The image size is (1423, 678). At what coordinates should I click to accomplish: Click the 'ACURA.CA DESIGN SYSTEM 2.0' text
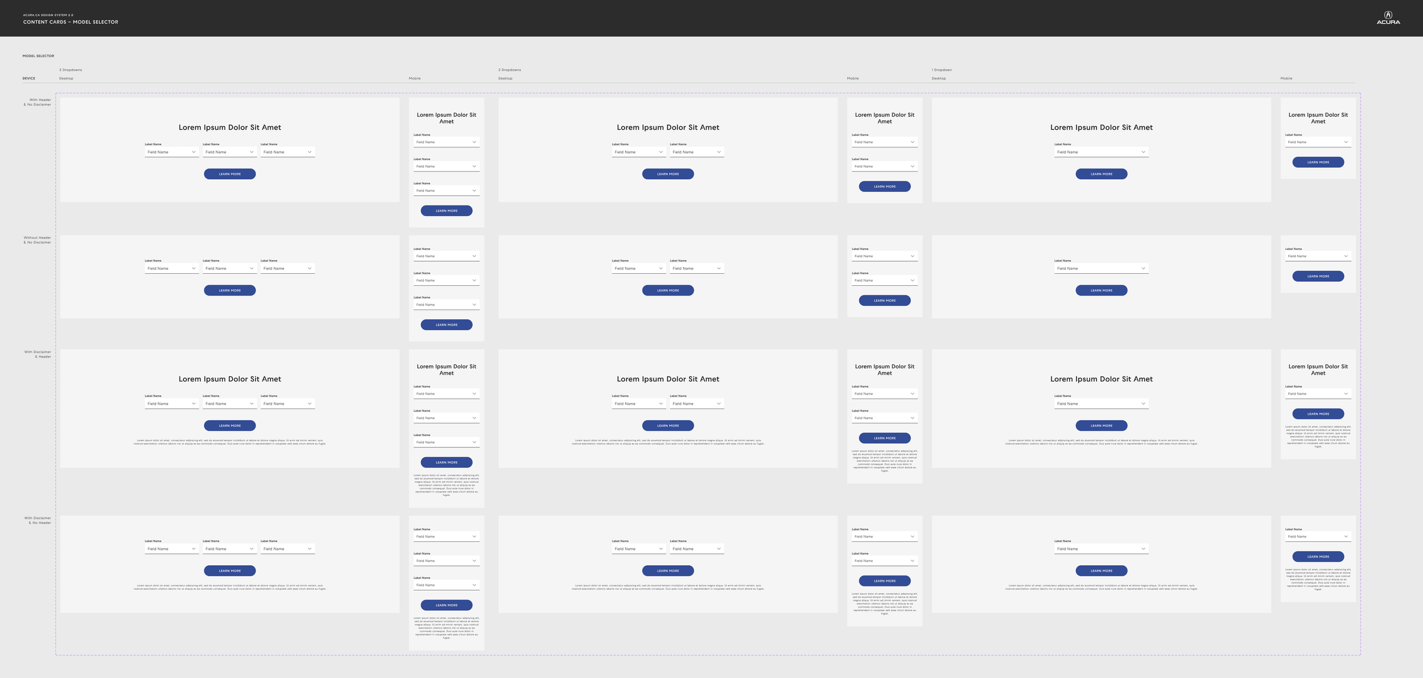click(48, 15)
